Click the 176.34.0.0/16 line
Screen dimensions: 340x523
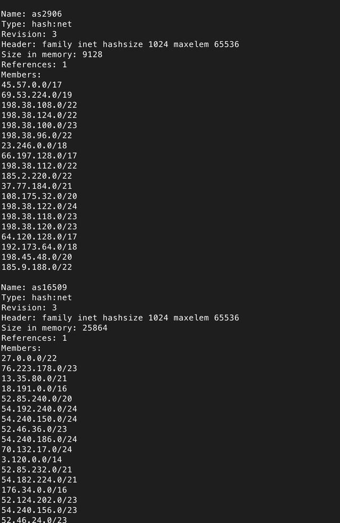click(34, 490)
